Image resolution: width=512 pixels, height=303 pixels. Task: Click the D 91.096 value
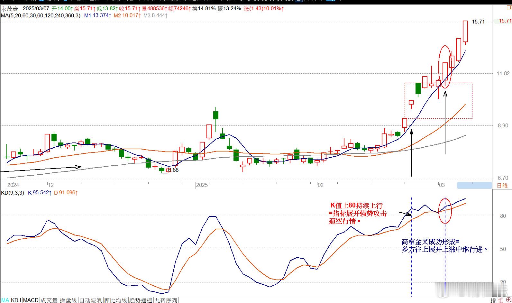pyautogui.click(x=66, y=193)
